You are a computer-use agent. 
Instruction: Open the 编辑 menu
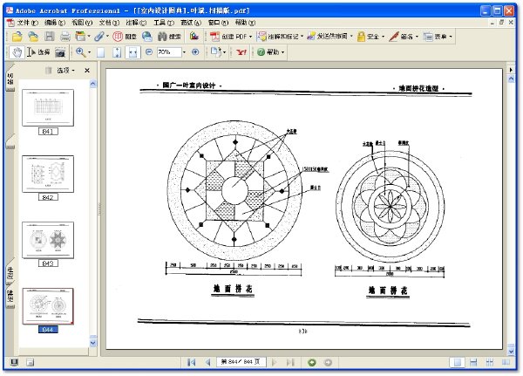pos(55,23)
